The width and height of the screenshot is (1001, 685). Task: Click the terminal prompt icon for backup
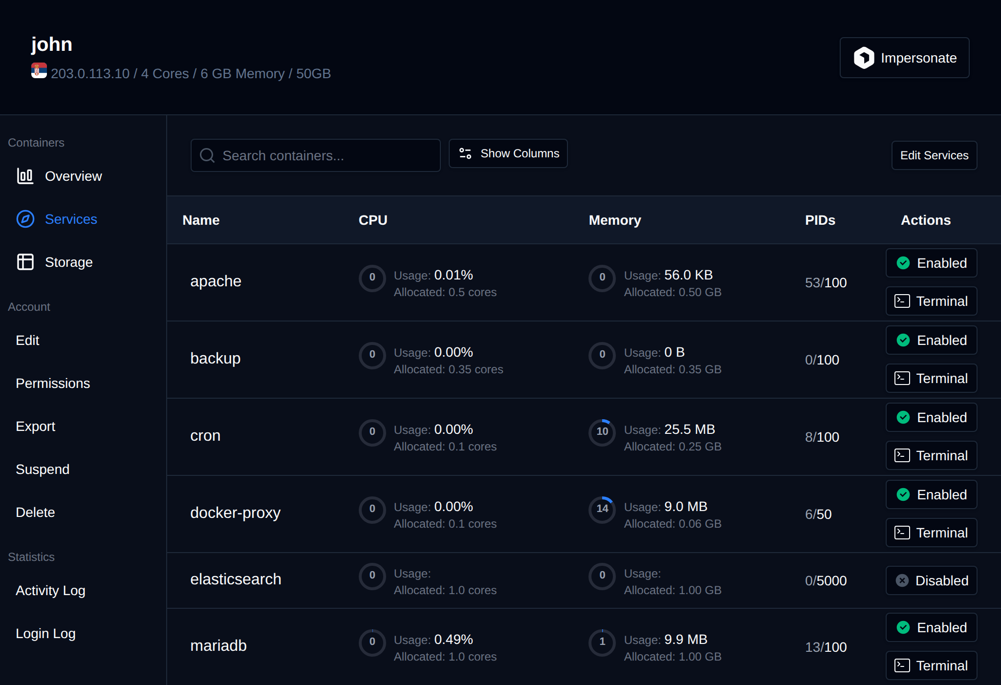[x=902, y=378]
